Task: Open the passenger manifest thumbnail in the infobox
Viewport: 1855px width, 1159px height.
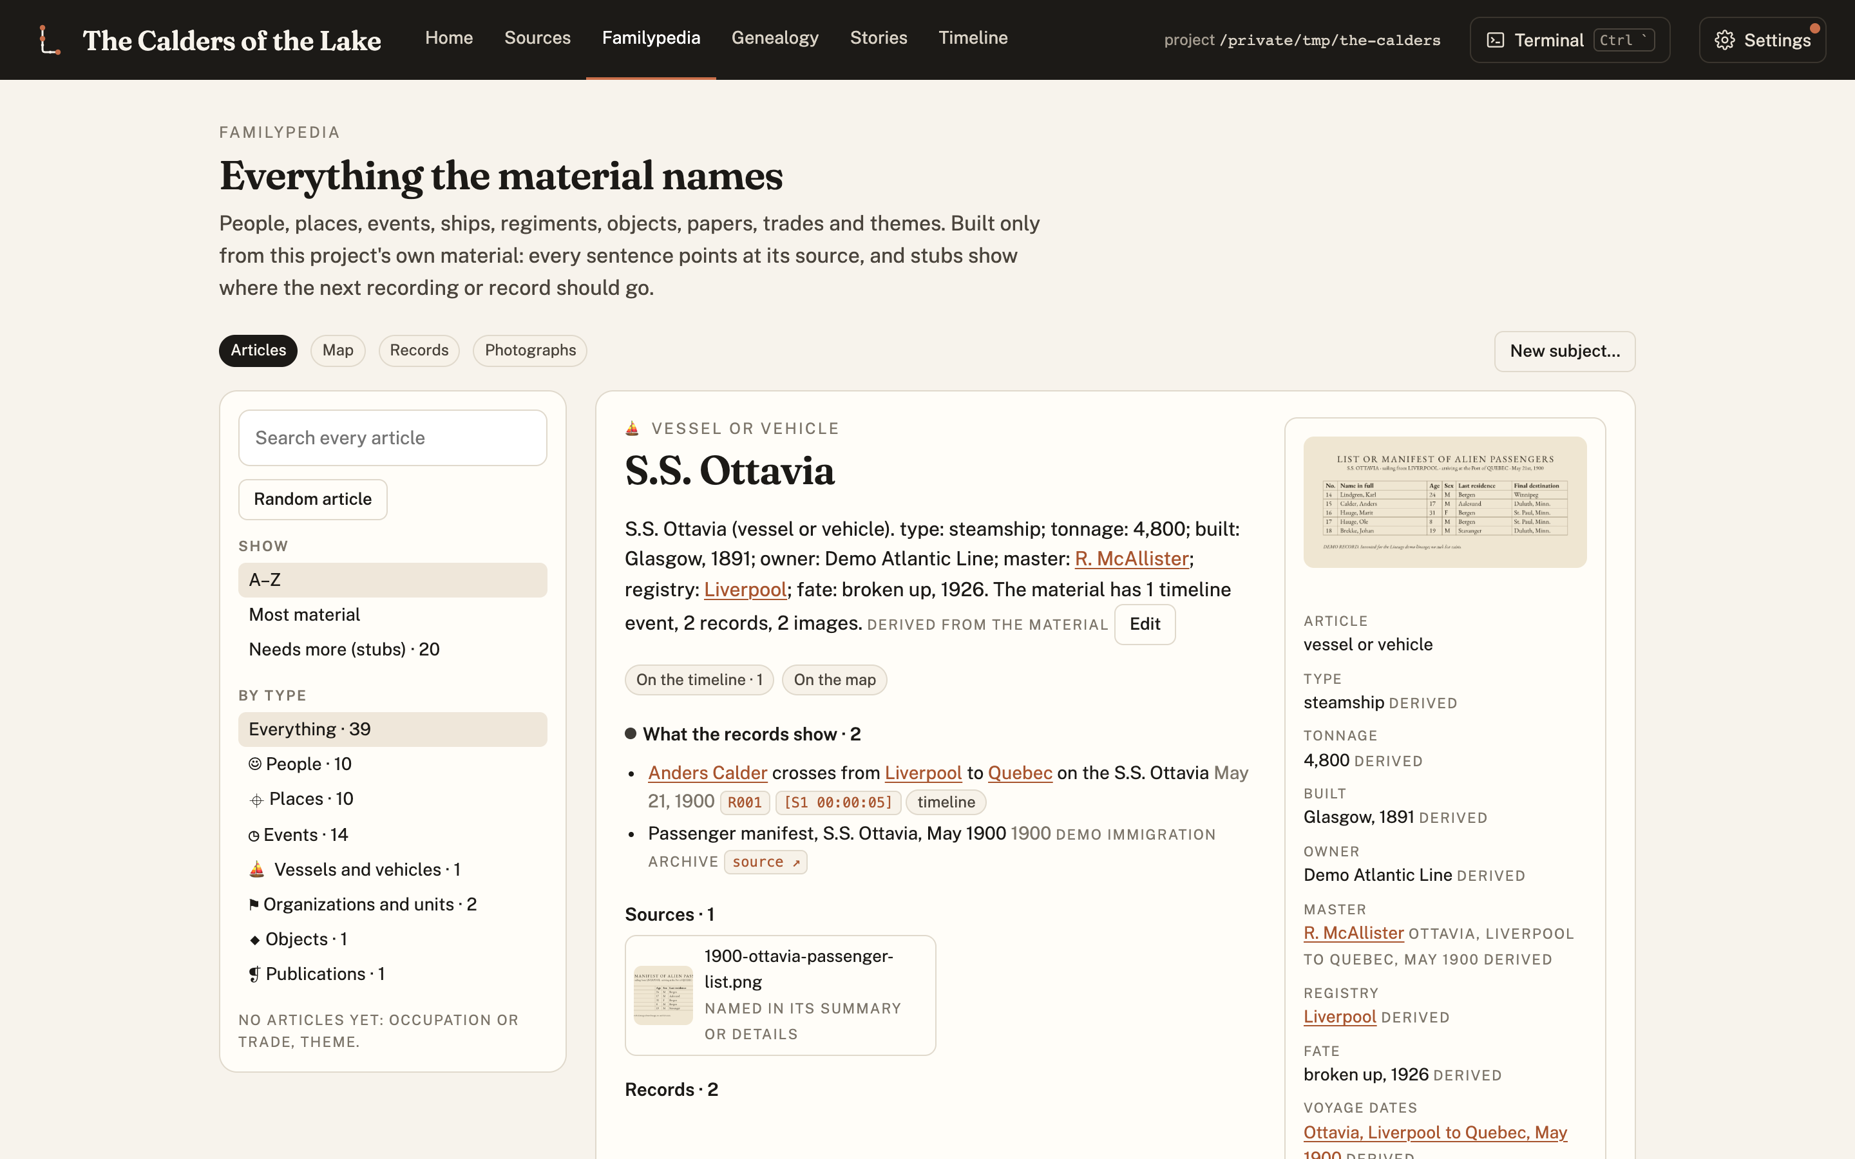Action: (1445, 502)
